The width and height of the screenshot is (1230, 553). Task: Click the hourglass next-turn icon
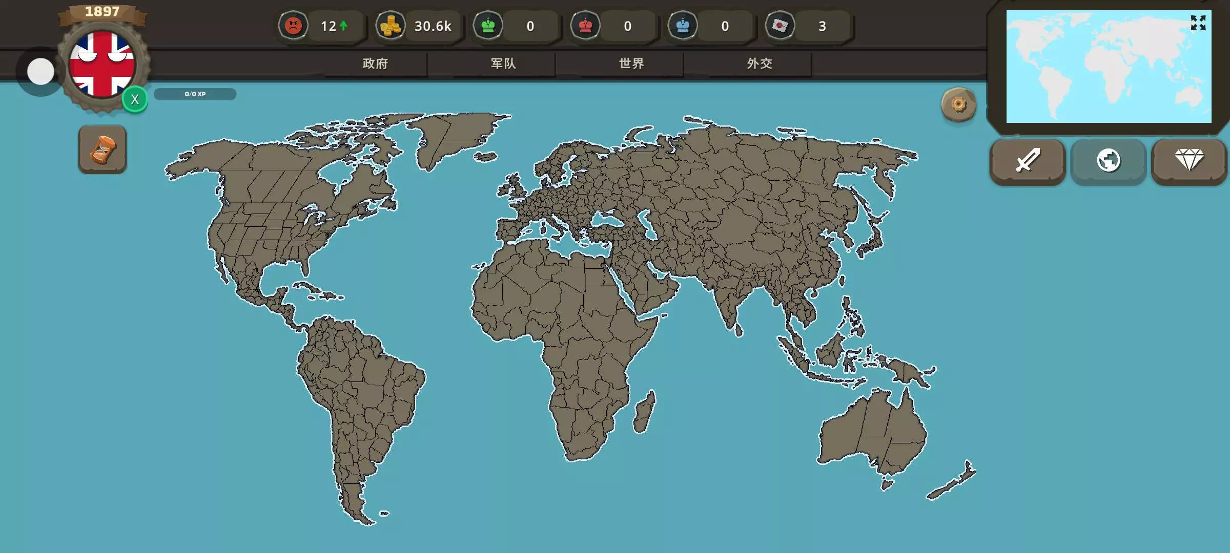point(102,150)
